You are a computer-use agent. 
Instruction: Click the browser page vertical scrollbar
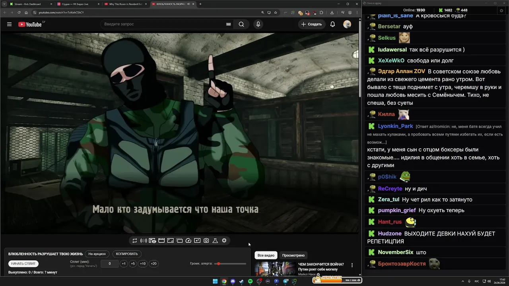coord(360,60)
